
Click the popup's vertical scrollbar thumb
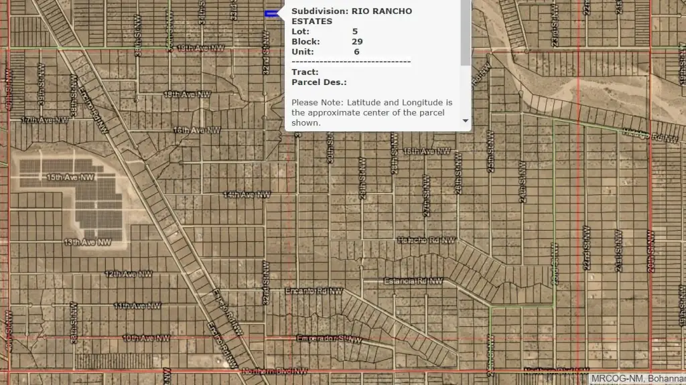pyautogui.click(x=466, y=33)
